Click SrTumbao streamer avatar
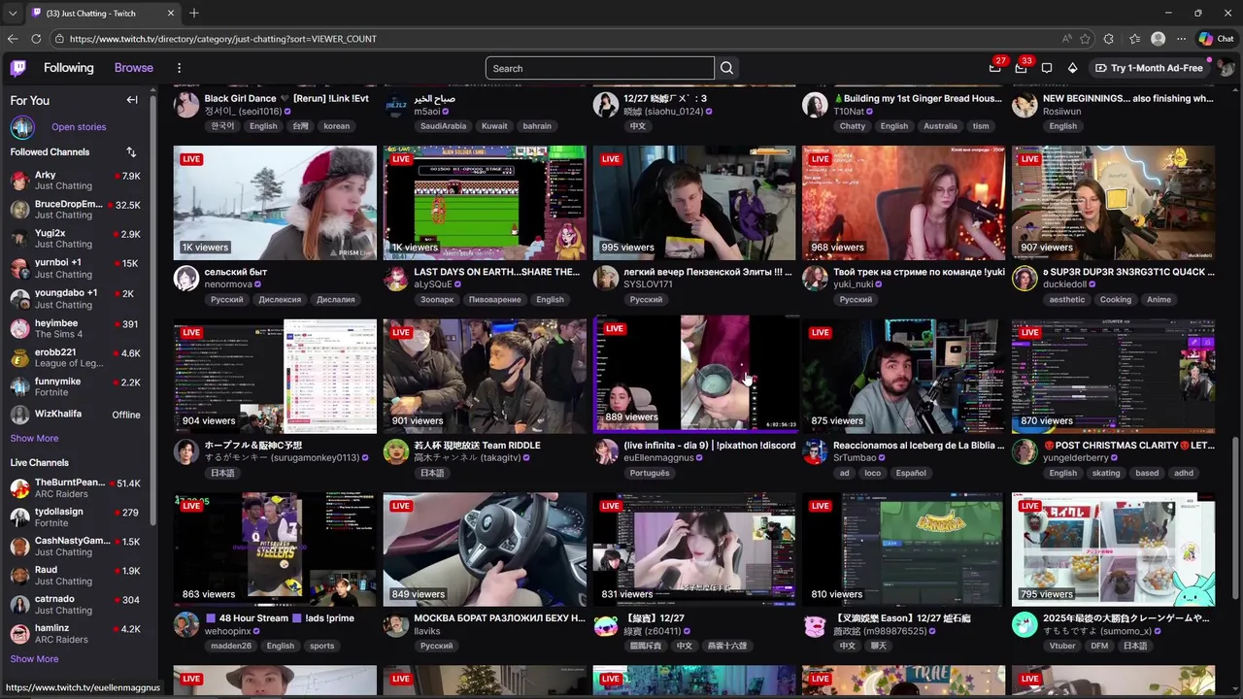The width and height of the screenshot is (1243, 699). point(816,451)
